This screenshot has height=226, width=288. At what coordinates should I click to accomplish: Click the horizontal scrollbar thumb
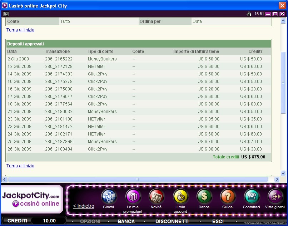point(138,179)
